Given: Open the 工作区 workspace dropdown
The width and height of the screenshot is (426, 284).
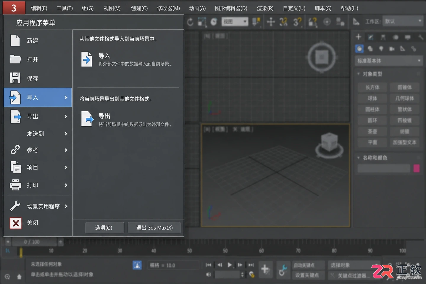Looking at the screenshot, I should pyautogui.click(x=403, y=21).
